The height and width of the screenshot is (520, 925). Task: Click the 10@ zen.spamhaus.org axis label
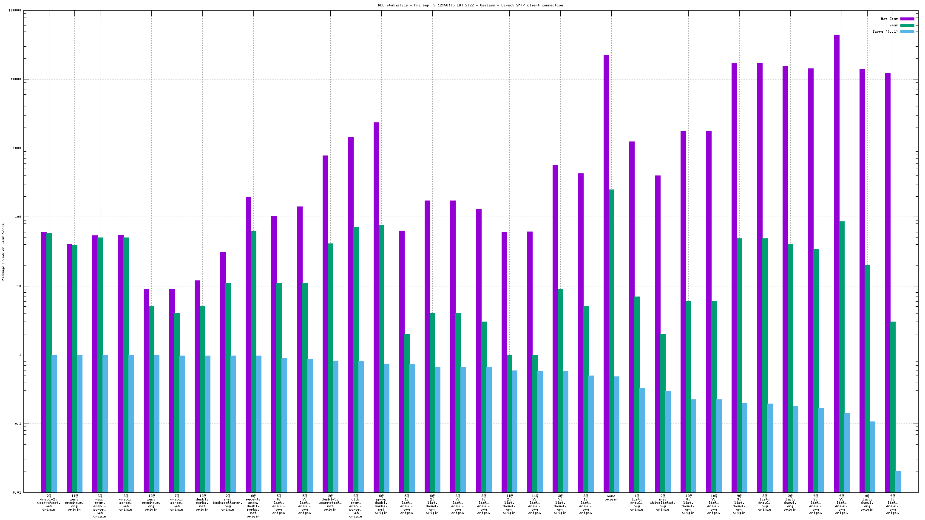click(x=151, y=503)
